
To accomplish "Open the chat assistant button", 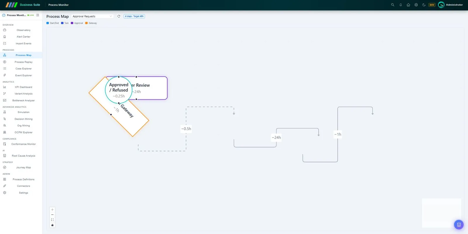I will pyautogui.click(x=459, y=225).
